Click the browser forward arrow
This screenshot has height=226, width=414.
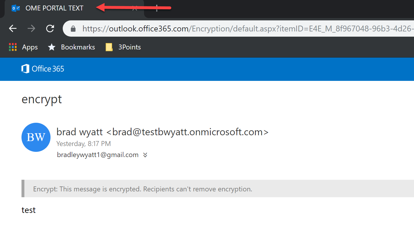(31, 29)
